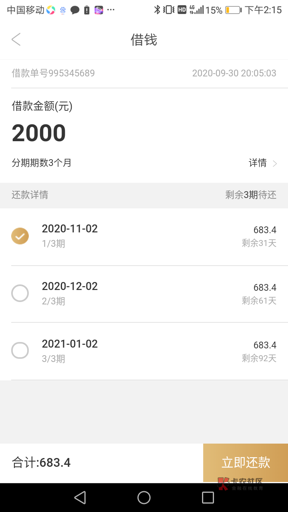Screen dimensions: 288x512
Task: Select the 2020-12-02 installment circle
Action: click(20, 293)
